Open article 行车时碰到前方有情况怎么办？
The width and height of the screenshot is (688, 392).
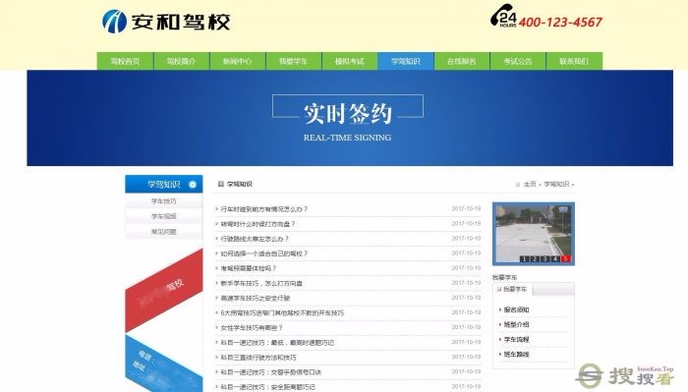pyautogui.click(x=264, y=209)
